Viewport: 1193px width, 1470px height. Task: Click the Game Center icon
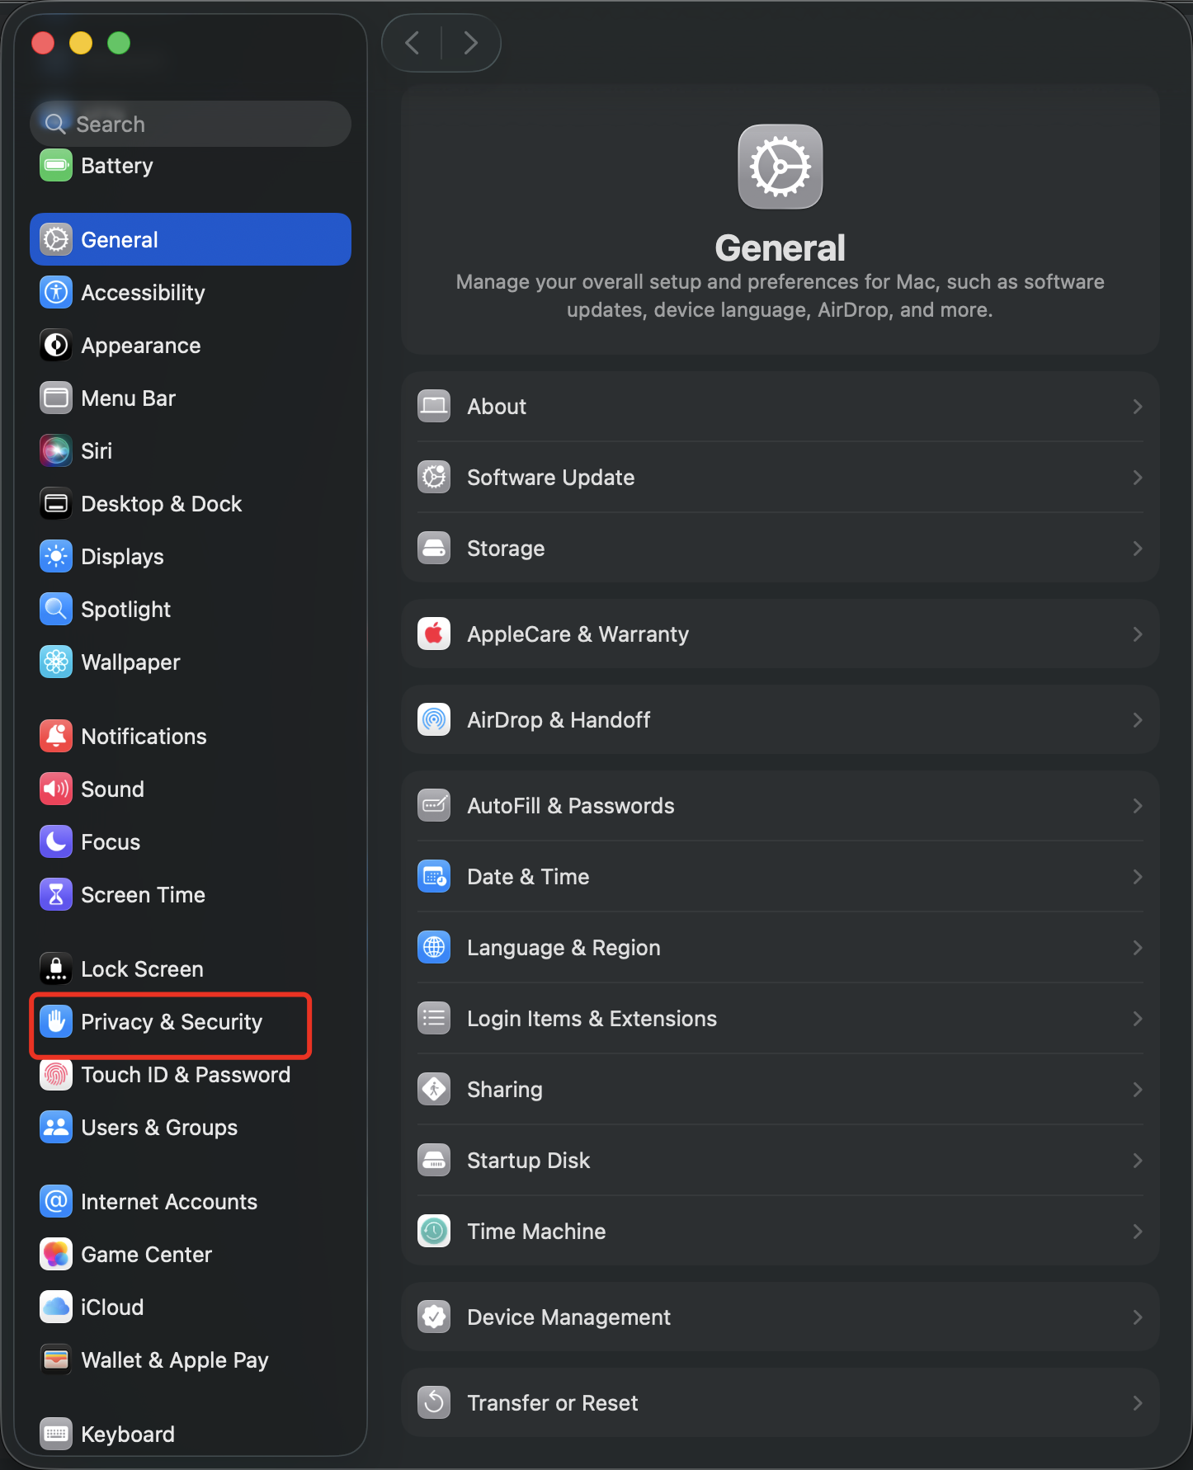pos(56,1255)
